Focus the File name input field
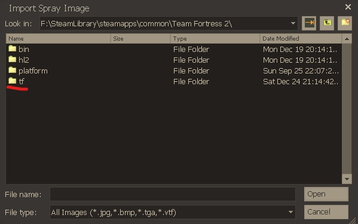Screen dimensions: 358x224 pos(173,194)
